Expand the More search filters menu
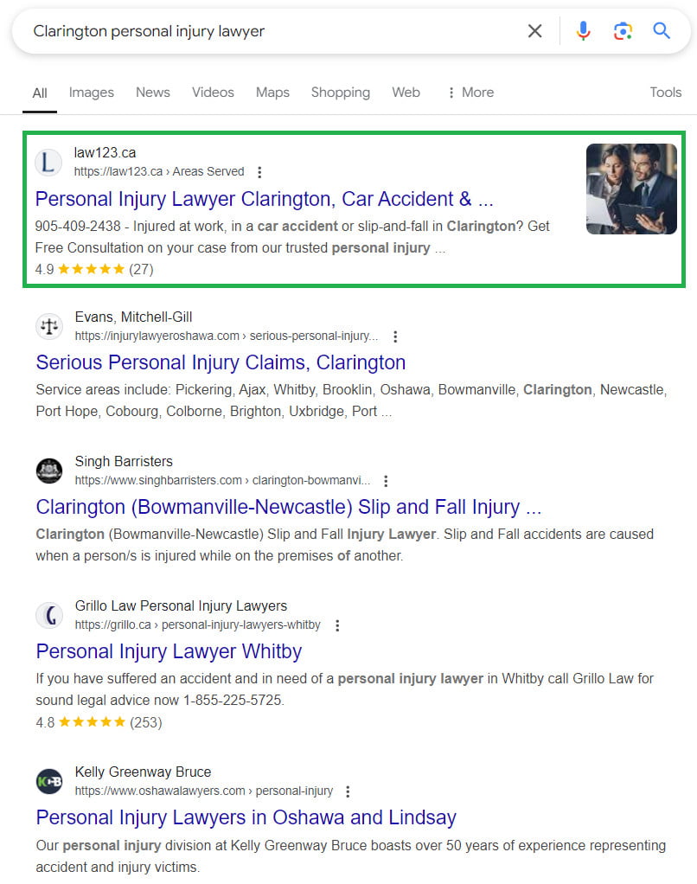Viewport: 697px width, 884px height. 470,93
